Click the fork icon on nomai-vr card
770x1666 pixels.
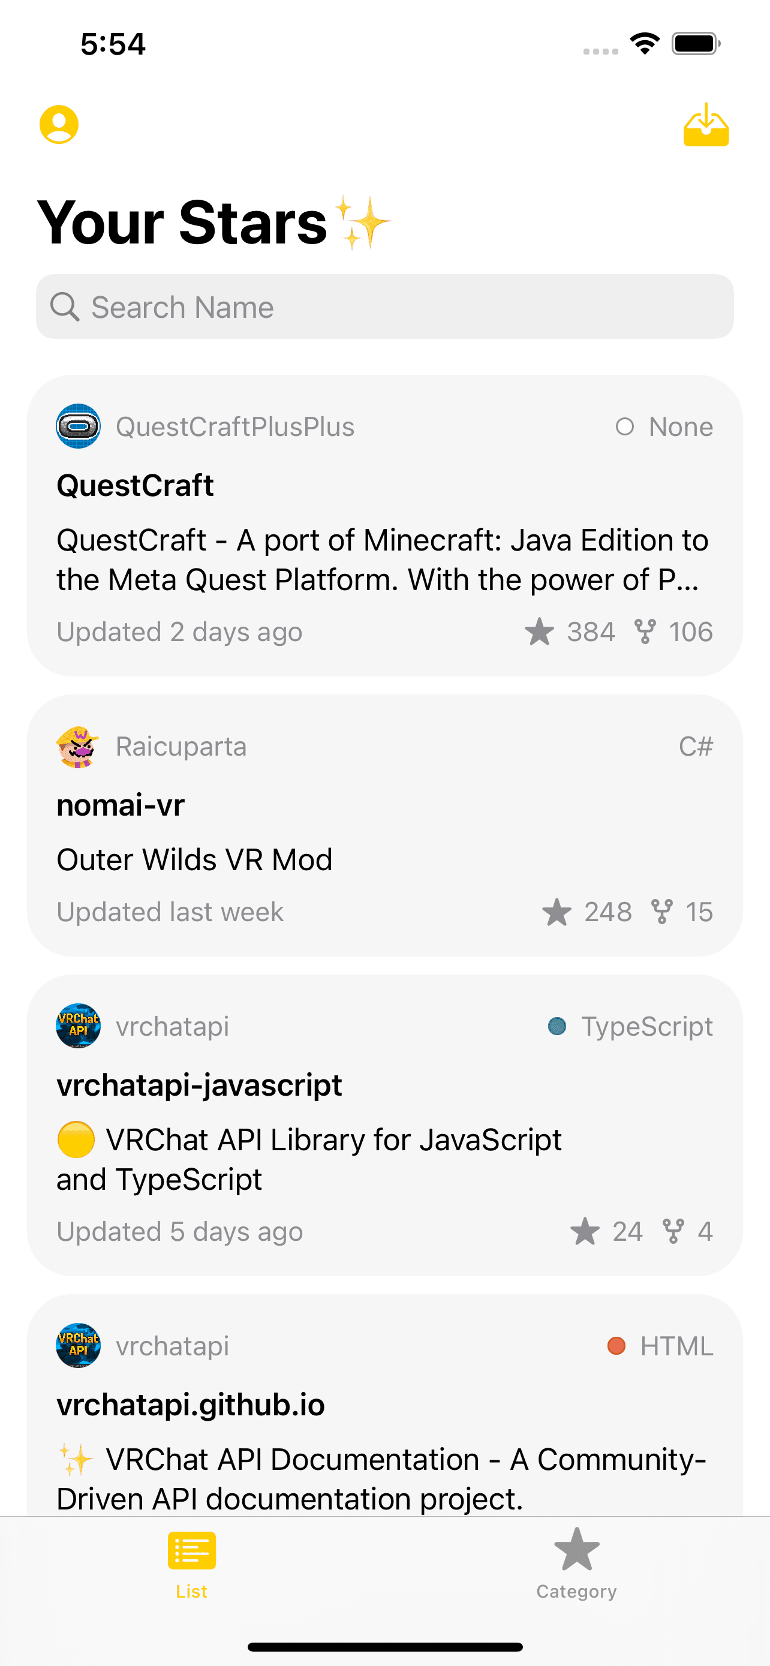662,912
